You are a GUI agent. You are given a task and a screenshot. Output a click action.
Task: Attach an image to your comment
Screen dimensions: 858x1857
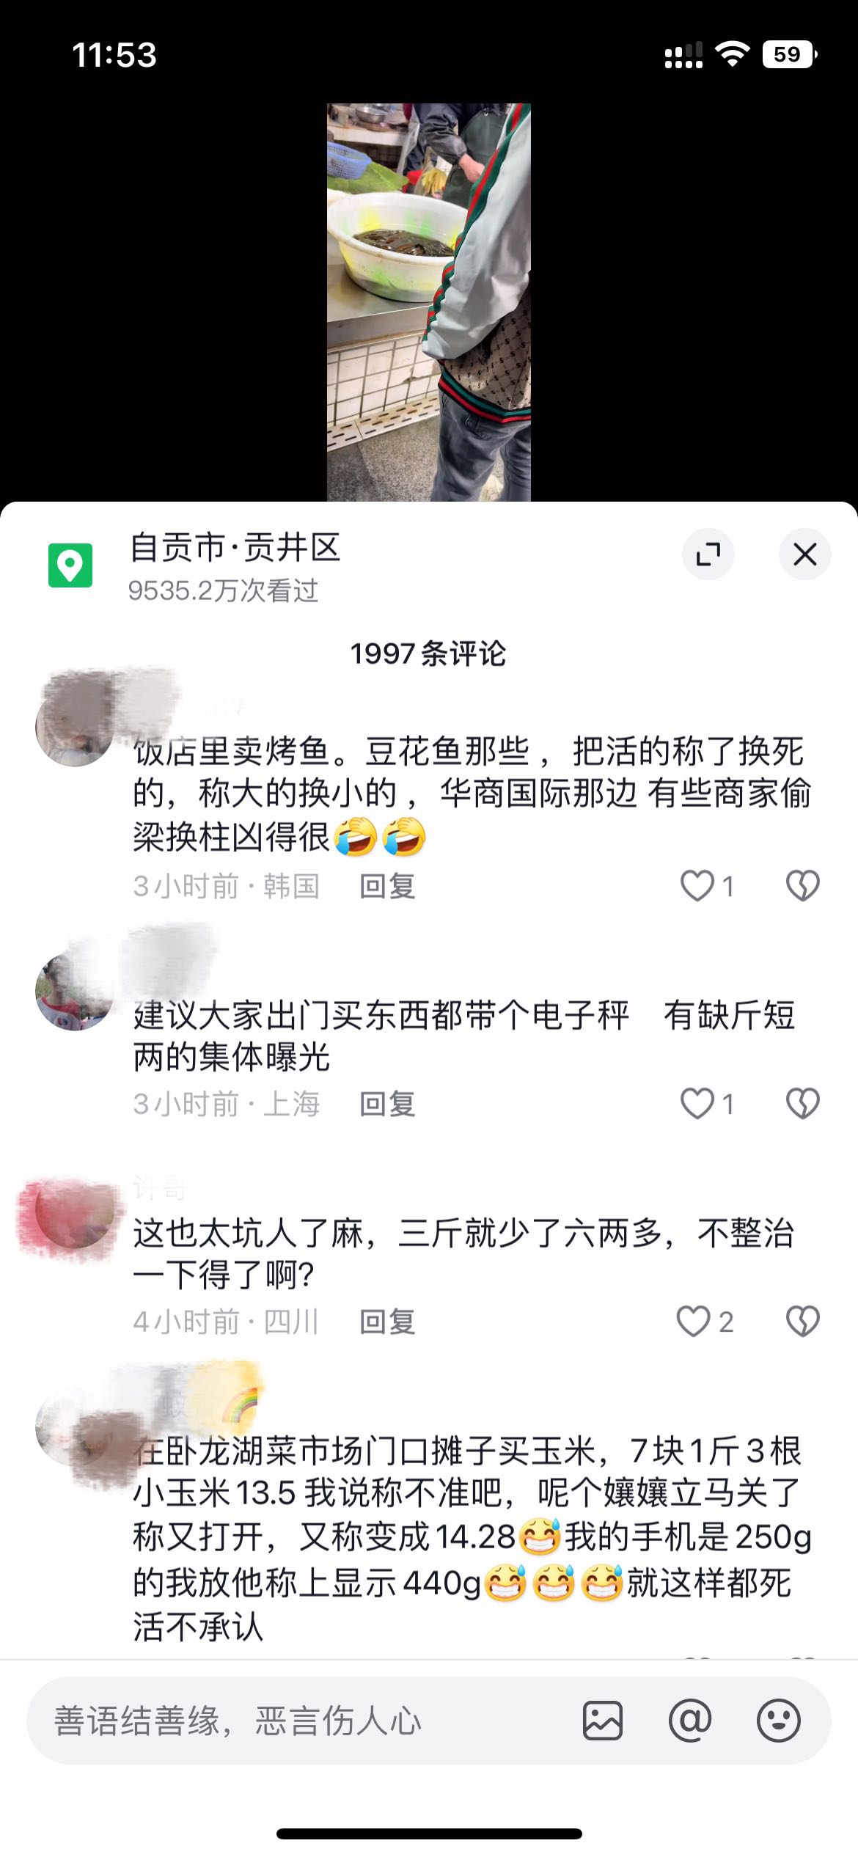[603, 1721]
